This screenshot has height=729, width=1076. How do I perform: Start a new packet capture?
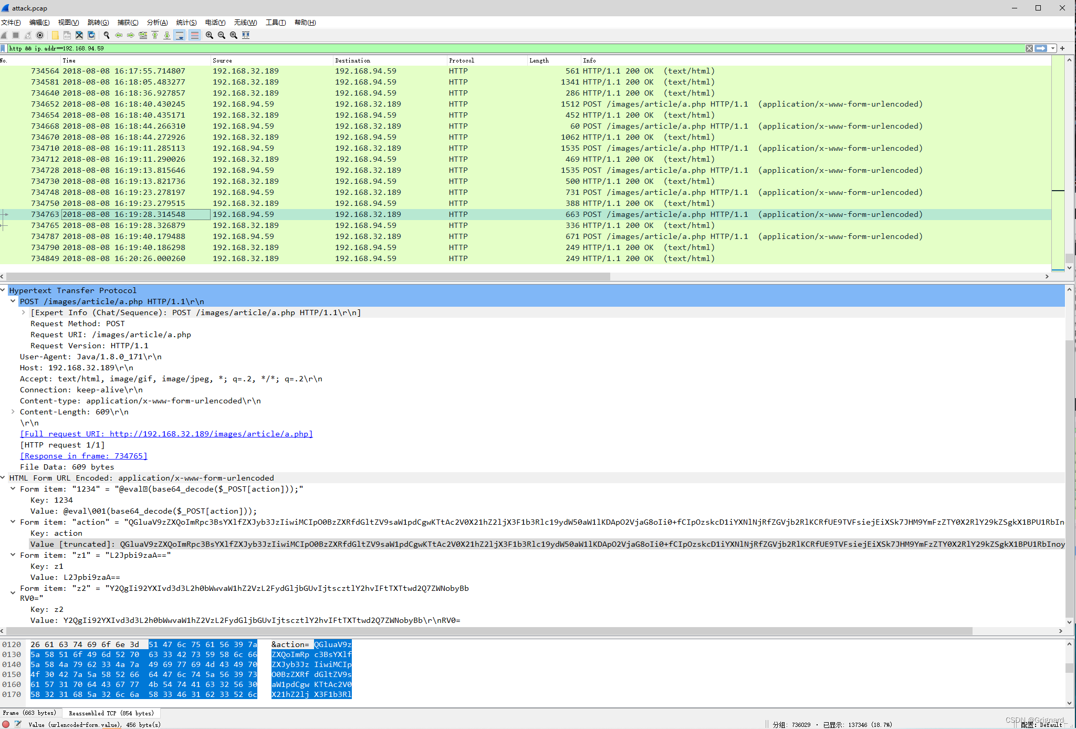tap(4, 35)
